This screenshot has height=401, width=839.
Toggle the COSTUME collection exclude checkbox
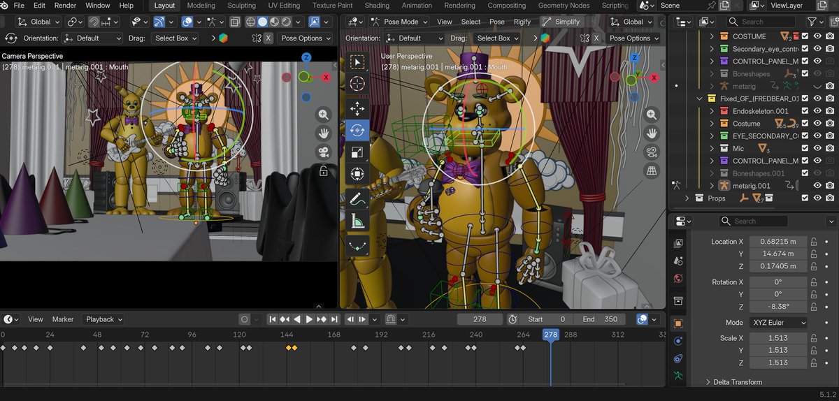(x=805, y=36)
